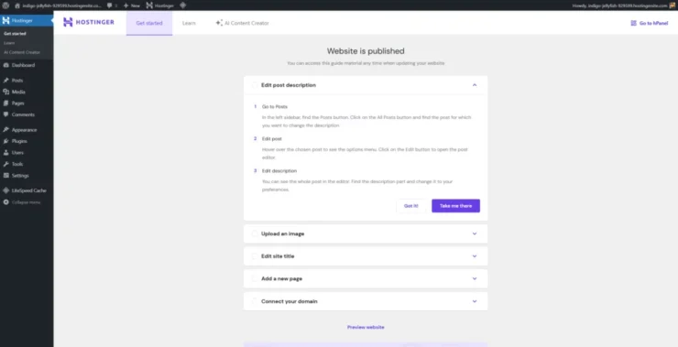Open the Plugins plug icon

(x=5, y=141)
